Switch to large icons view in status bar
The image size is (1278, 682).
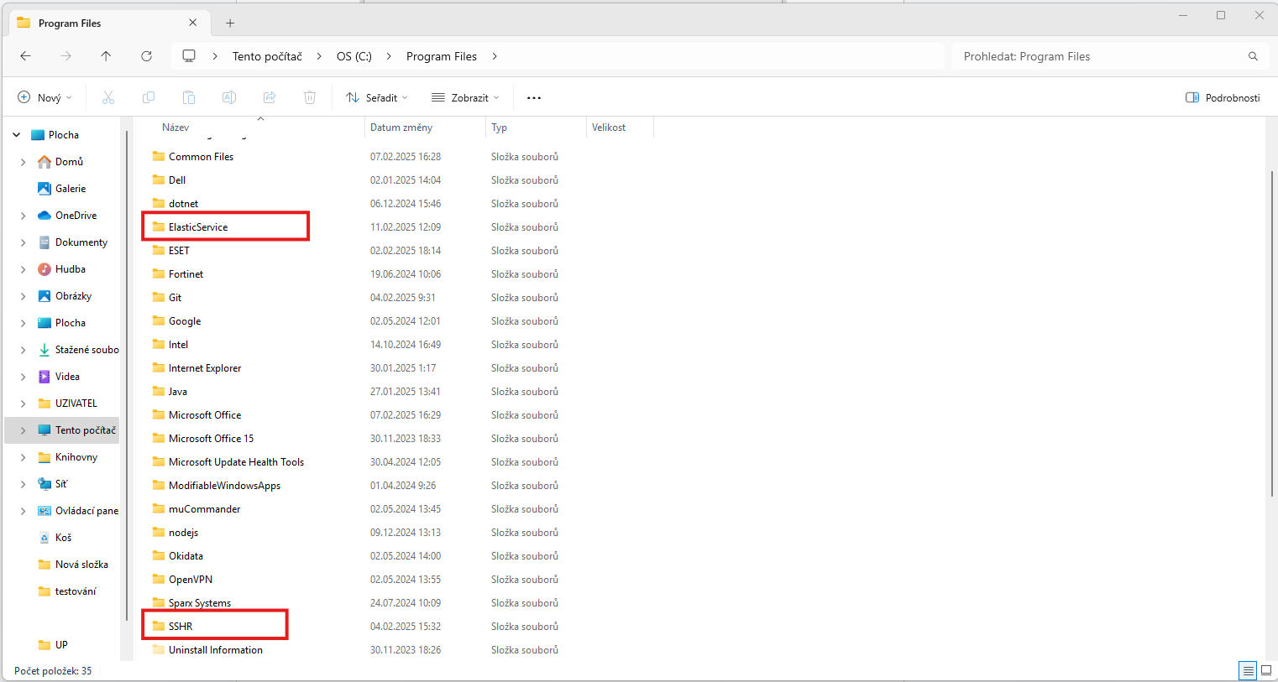1266,670
